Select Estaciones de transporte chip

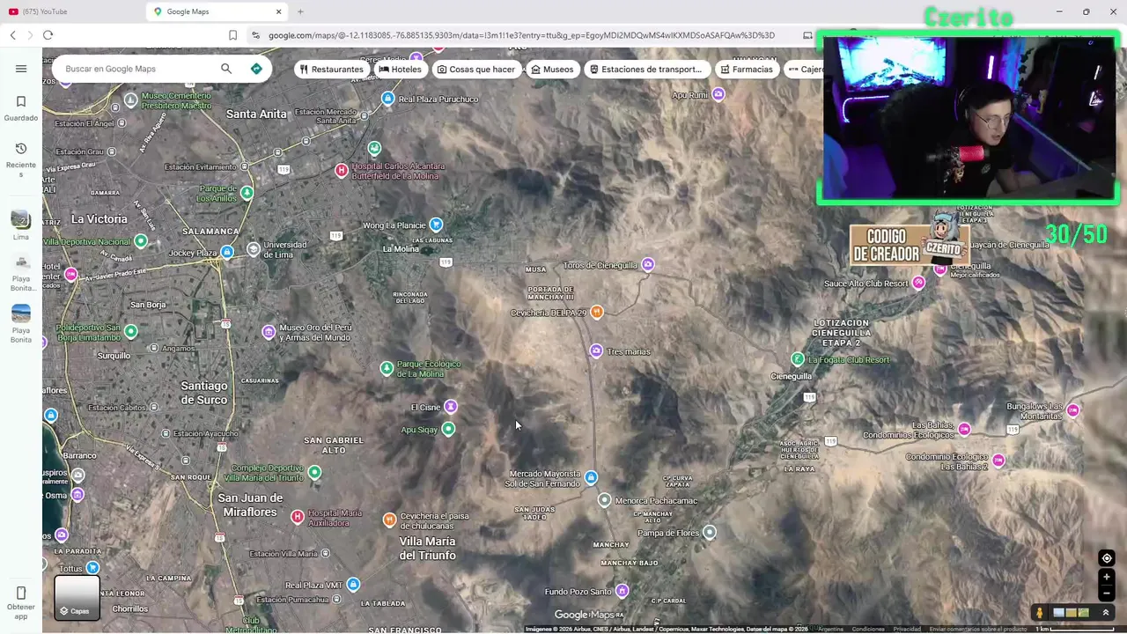[646, 69]
